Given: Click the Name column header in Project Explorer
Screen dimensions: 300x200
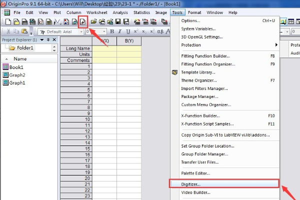Looking at the screenshot, I should pyautogui.click(x=20, y=58).
